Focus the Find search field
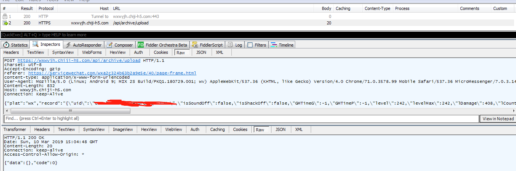The image size is (516, 171). tap(240, 119)
